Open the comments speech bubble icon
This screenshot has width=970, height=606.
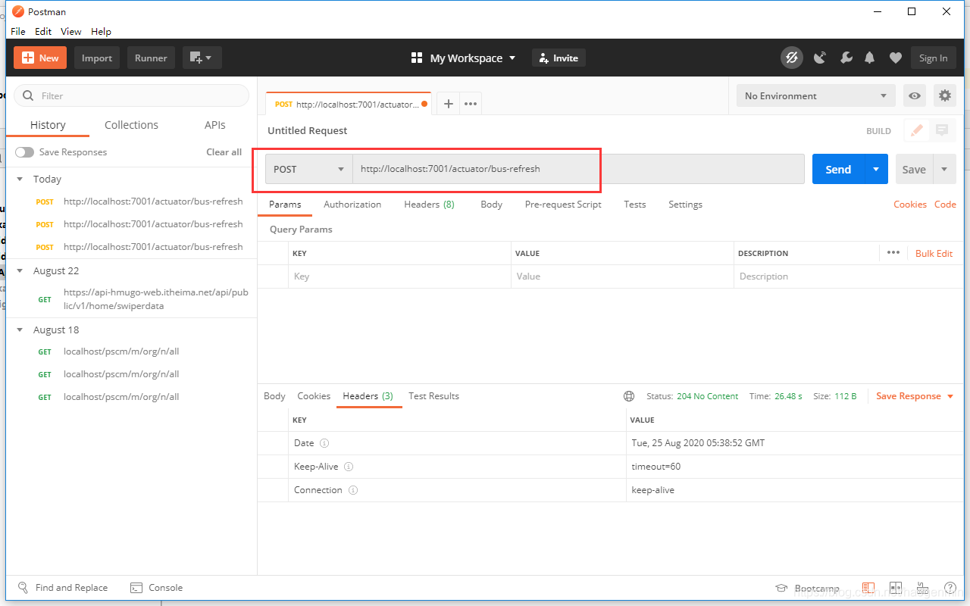tap(942, 130)
